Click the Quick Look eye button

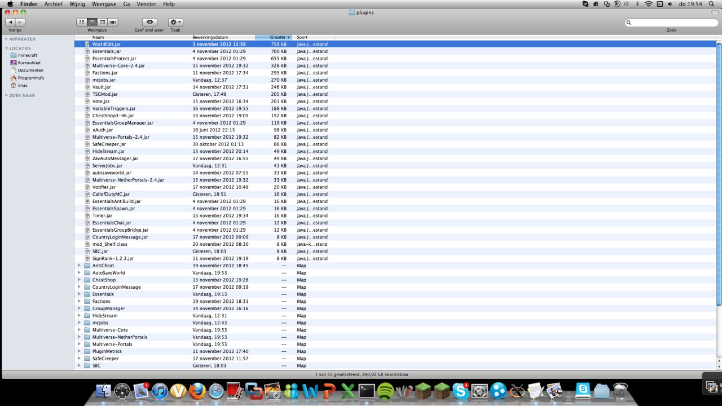(x=149, y=22)
